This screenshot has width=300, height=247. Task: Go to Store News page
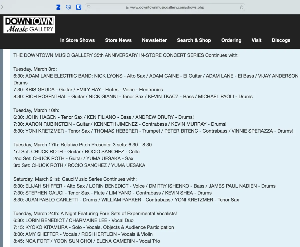pyautogui.click(x=118, y=40)
